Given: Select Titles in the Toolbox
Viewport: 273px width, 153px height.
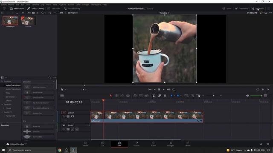Looking at the screenshot, I should coord(8,93).
